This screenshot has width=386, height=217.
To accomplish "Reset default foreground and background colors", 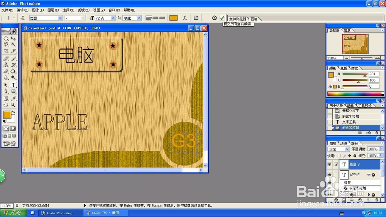I will tap(4, 121).
